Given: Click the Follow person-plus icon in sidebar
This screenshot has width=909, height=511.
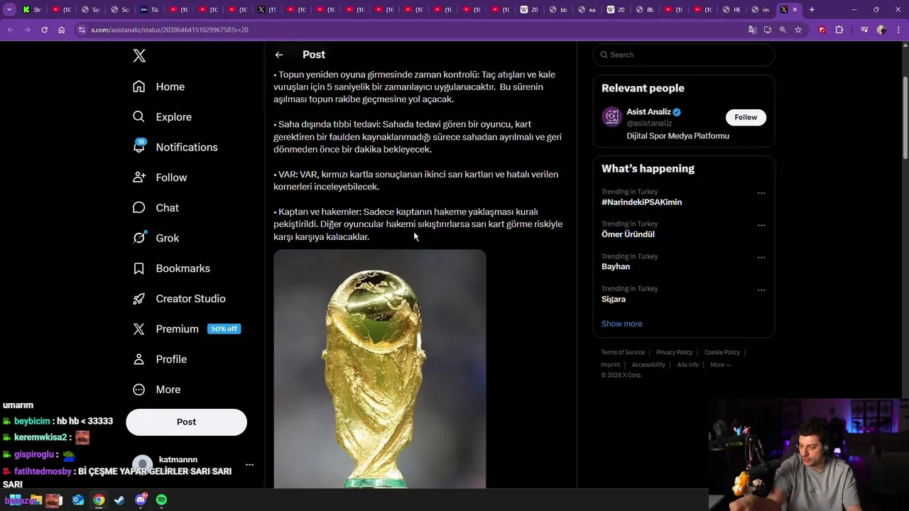Looking at the screenshot, I should coord(139,177).
